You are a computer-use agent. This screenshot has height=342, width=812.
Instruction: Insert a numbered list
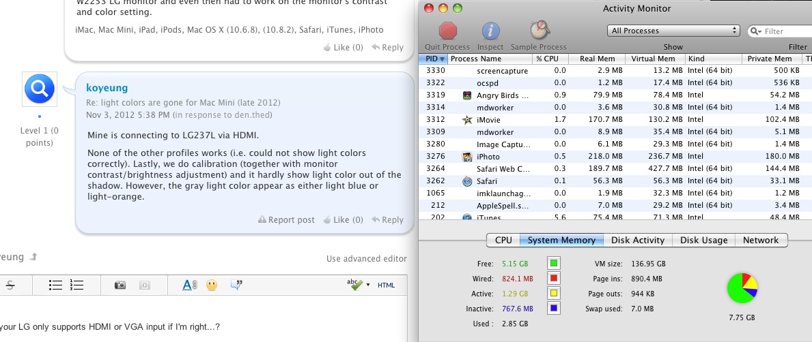tap(76, 285)
